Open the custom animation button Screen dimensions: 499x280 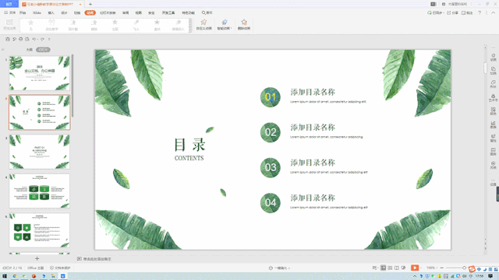coord(203,24)
